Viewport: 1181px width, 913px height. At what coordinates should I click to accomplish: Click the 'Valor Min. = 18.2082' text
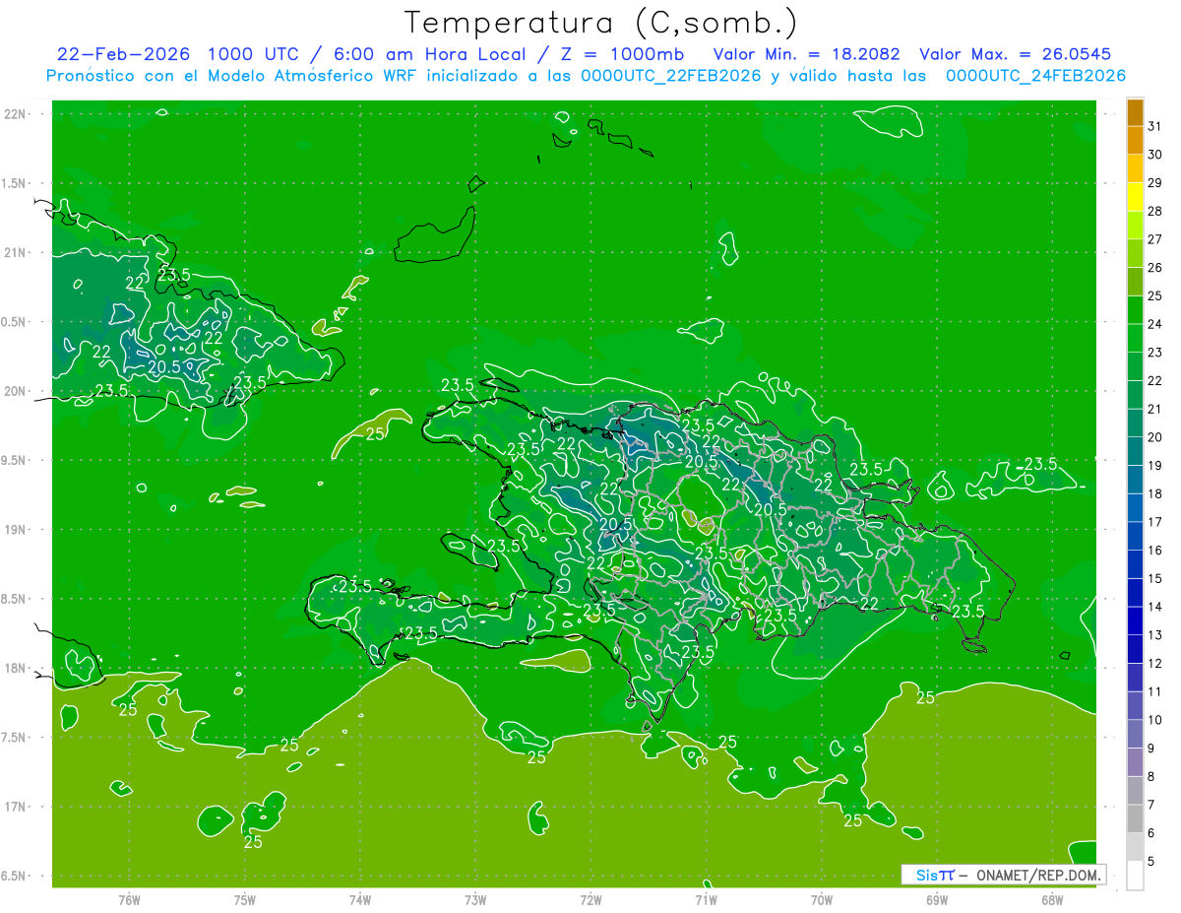pyautogui.click(x=806, y=54)
